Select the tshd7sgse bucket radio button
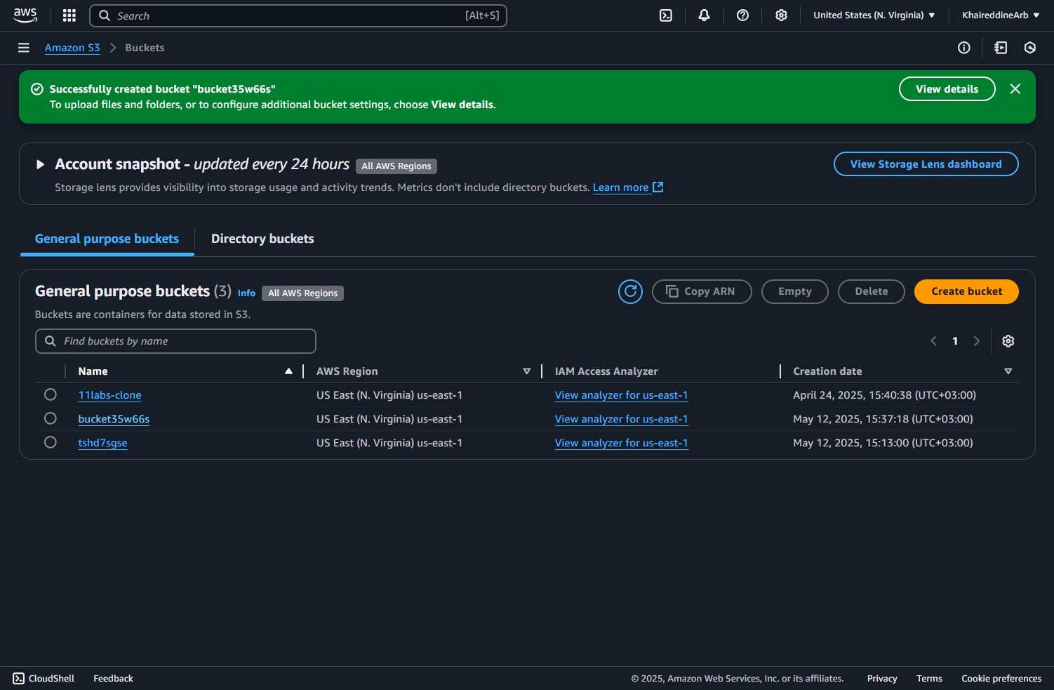Viewport: 1054px width, 690px height. coord(51,442)
